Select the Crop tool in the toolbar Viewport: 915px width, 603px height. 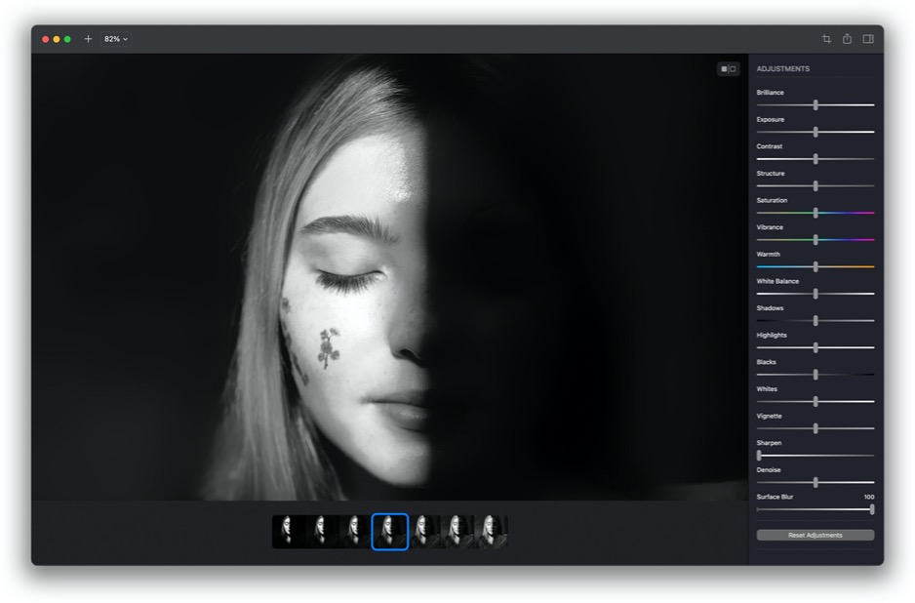point(826,39)
